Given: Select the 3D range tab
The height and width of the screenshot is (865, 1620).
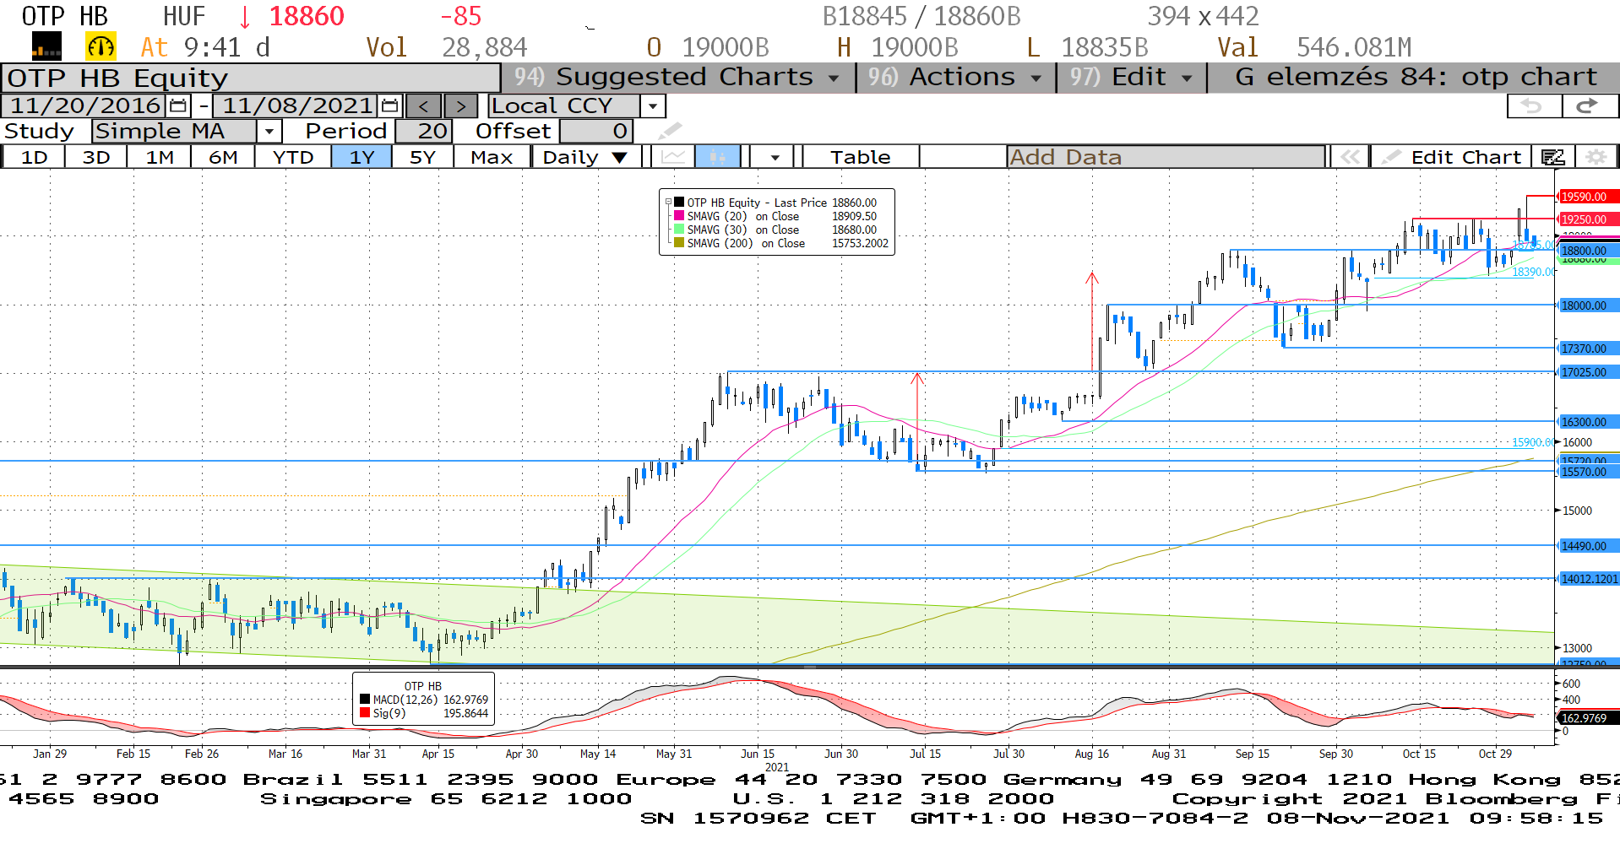Looking at the screenshot, I should 96,157.
